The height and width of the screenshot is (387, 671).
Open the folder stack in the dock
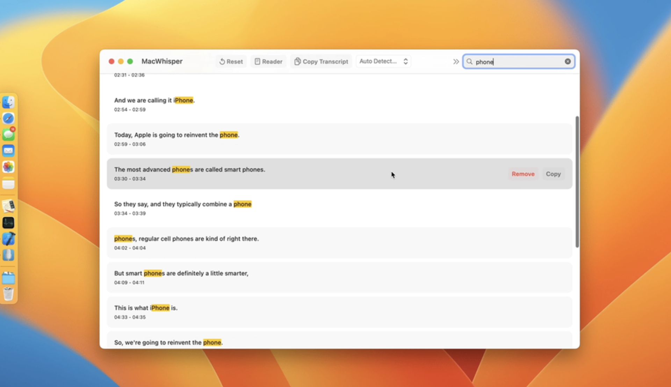pos(8,278)
